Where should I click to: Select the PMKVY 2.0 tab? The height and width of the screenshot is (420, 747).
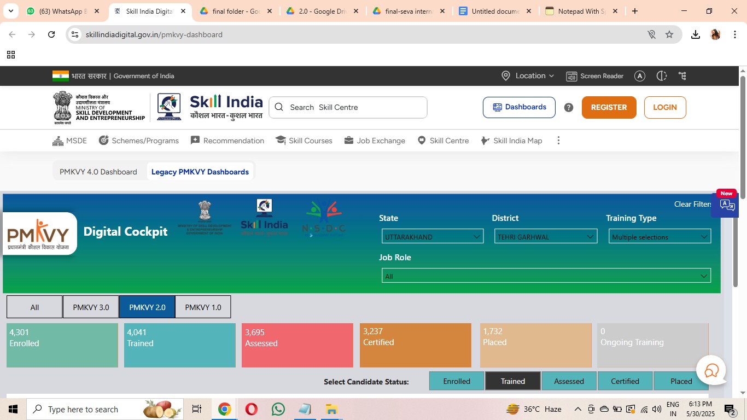tap(147, 307)
